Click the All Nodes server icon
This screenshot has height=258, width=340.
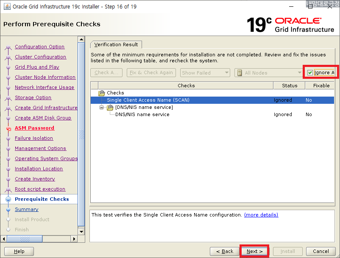point(240,73)
